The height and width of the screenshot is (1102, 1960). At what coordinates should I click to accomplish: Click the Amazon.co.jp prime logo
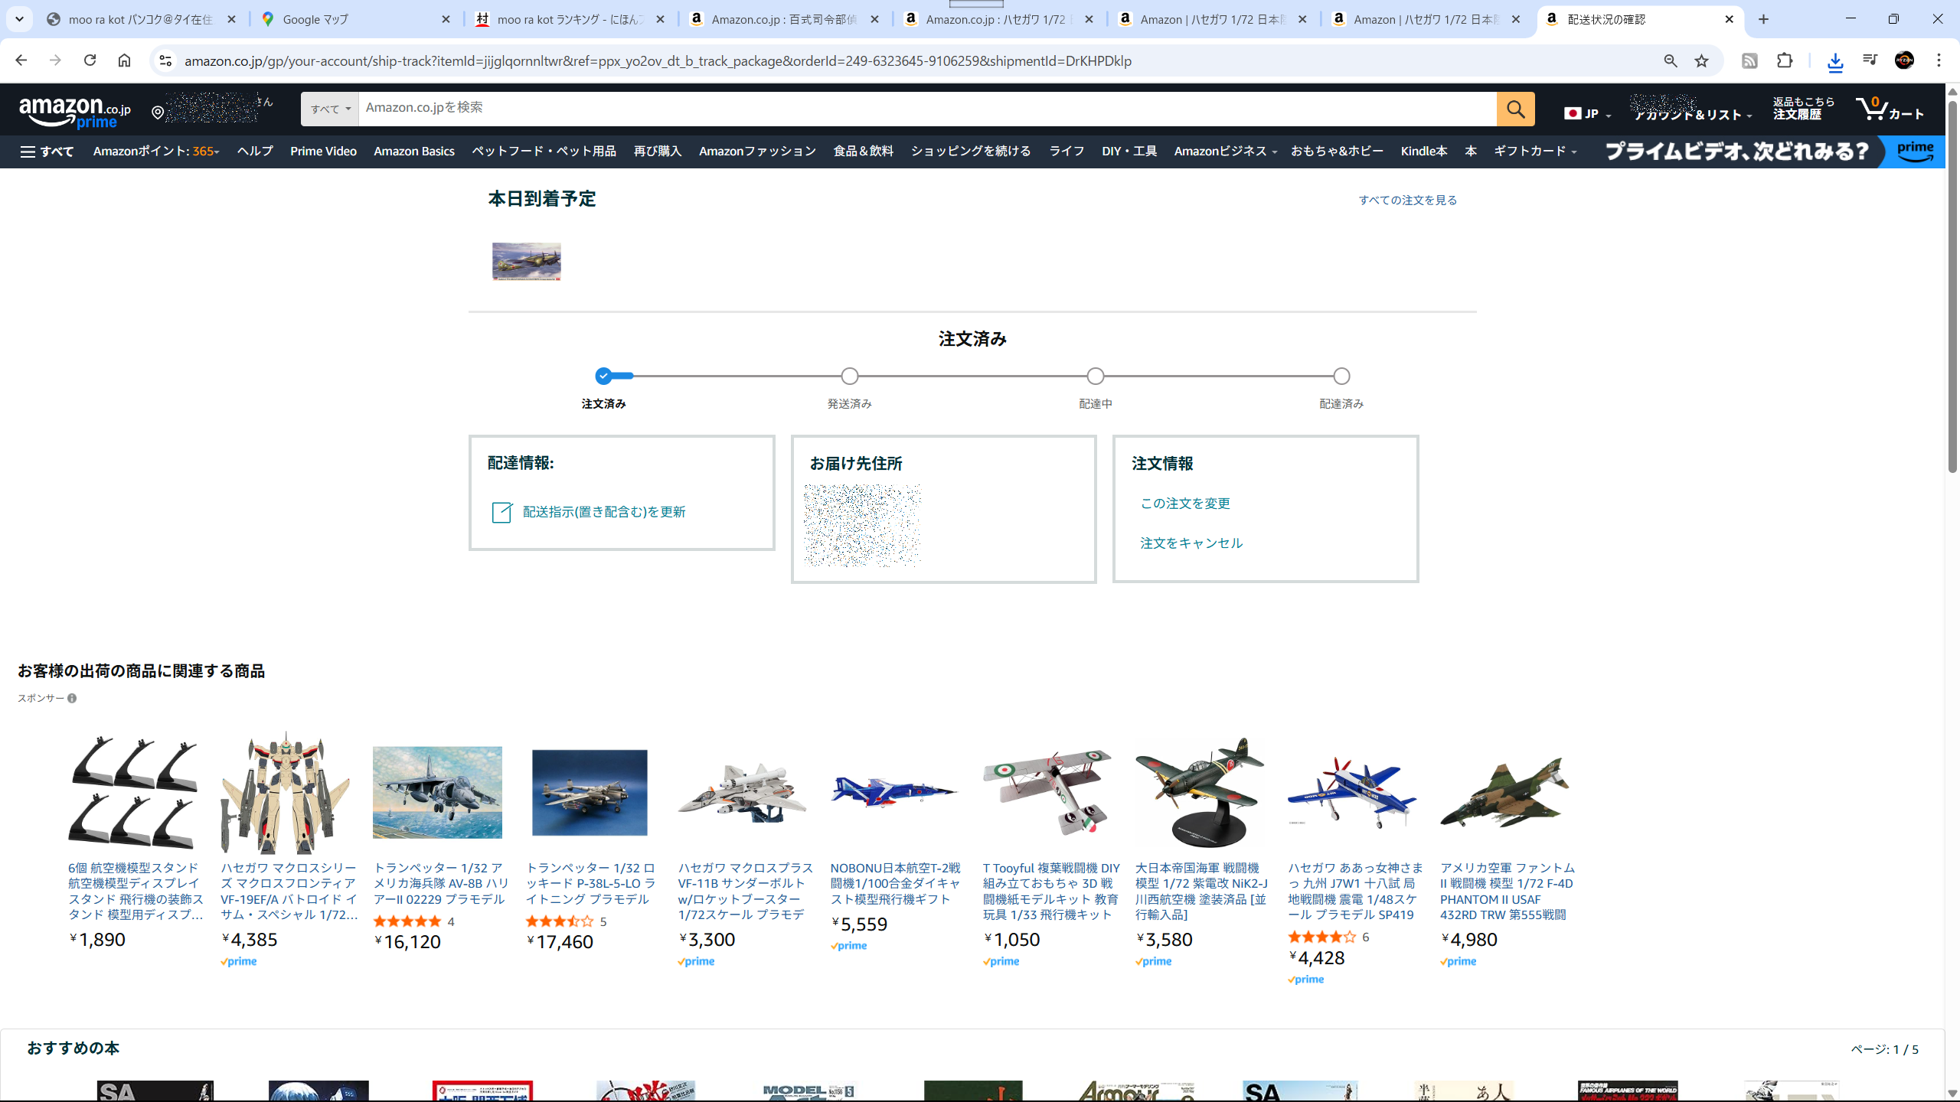pyautogui.click(x=75, y=112)
